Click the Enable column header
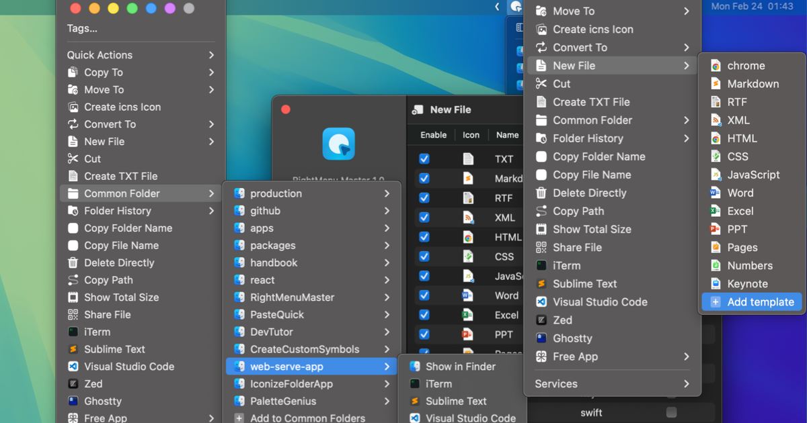This screenshot has height=423, width=807. tap(434, 135)
